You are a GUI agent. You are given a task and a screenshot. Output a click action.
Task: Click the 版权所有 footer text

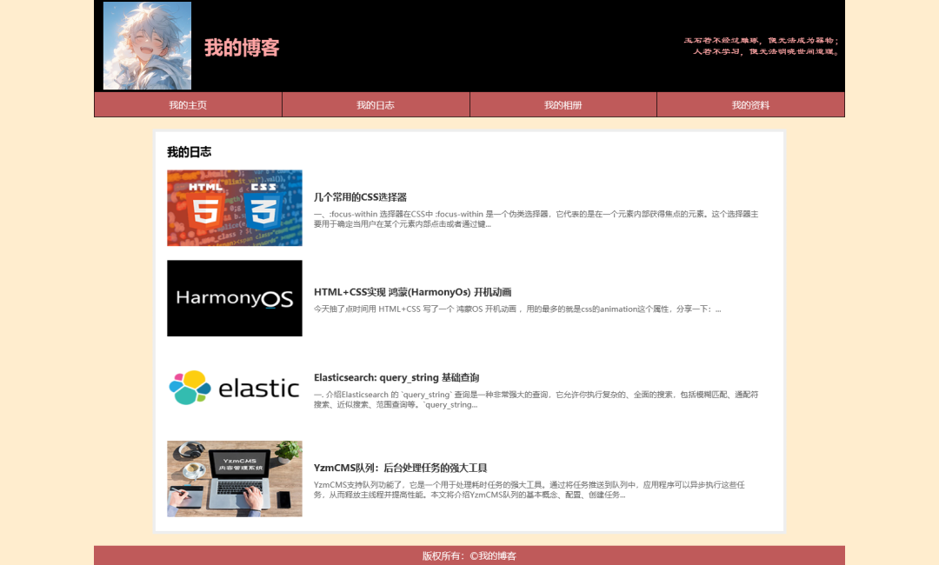(469, 555)
